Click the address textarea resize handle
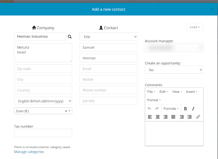This screenshot has height=159, width=218. point(71,61)
